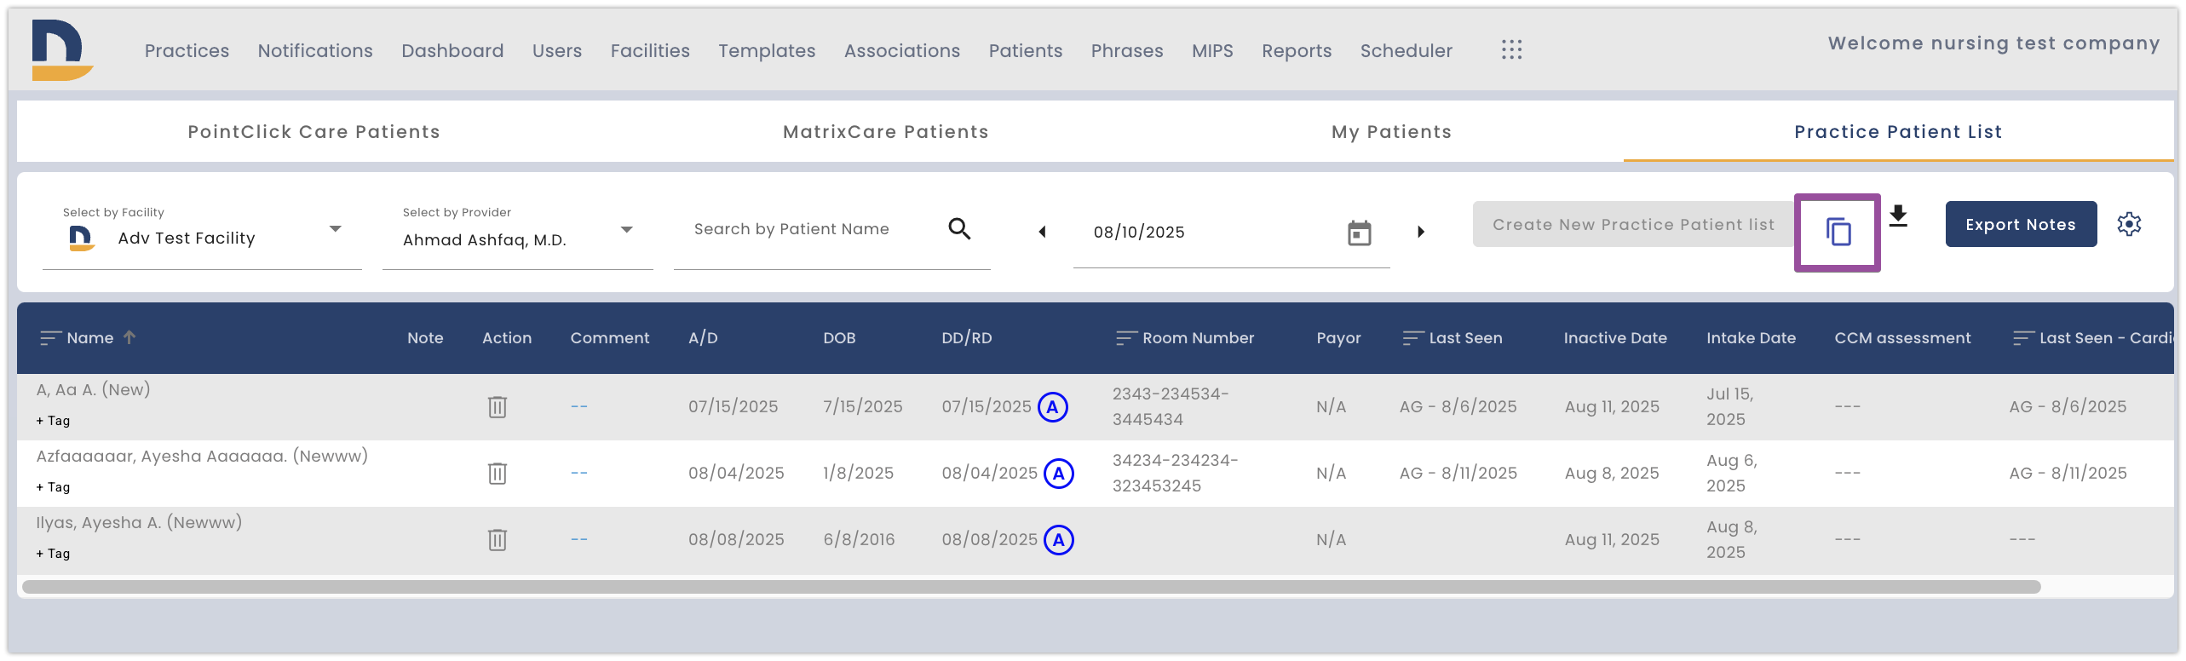Switch to PointClick Care Patients tab
The image size is (2186, 661).
(314, 132)
